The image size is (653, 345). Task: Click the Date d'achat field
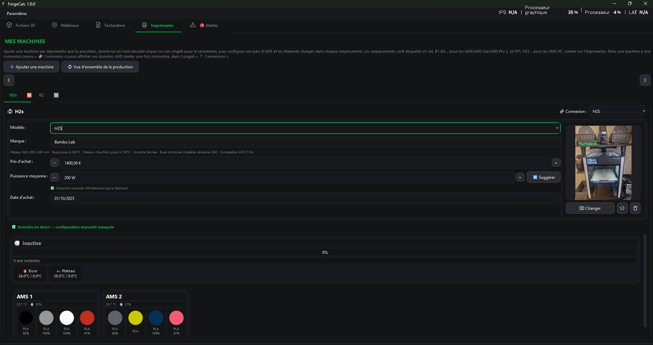pyautogui.click(x=305, y=198)
